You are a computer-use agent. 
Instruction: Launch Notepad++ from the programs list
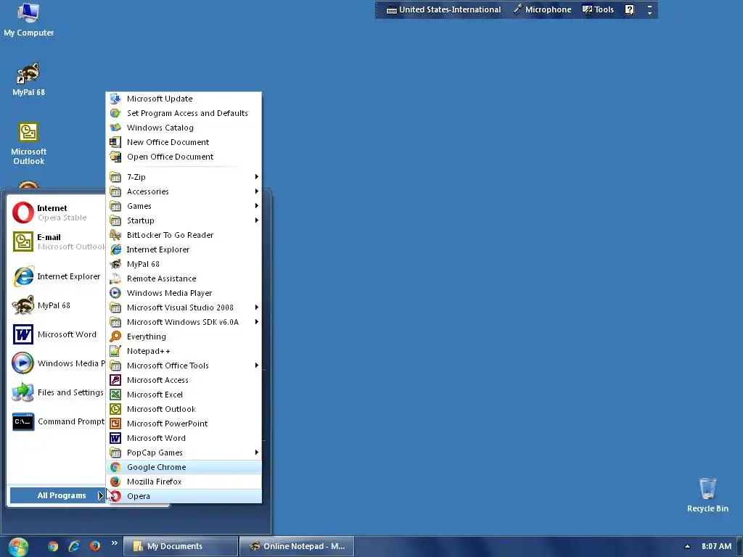pyautogui.click(x=184, y=351)
